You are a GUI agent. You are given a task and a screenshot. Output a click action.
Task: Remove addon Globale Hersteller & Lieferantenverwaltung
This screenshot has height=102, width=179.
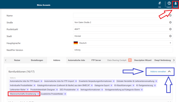(x=156, y=81)
